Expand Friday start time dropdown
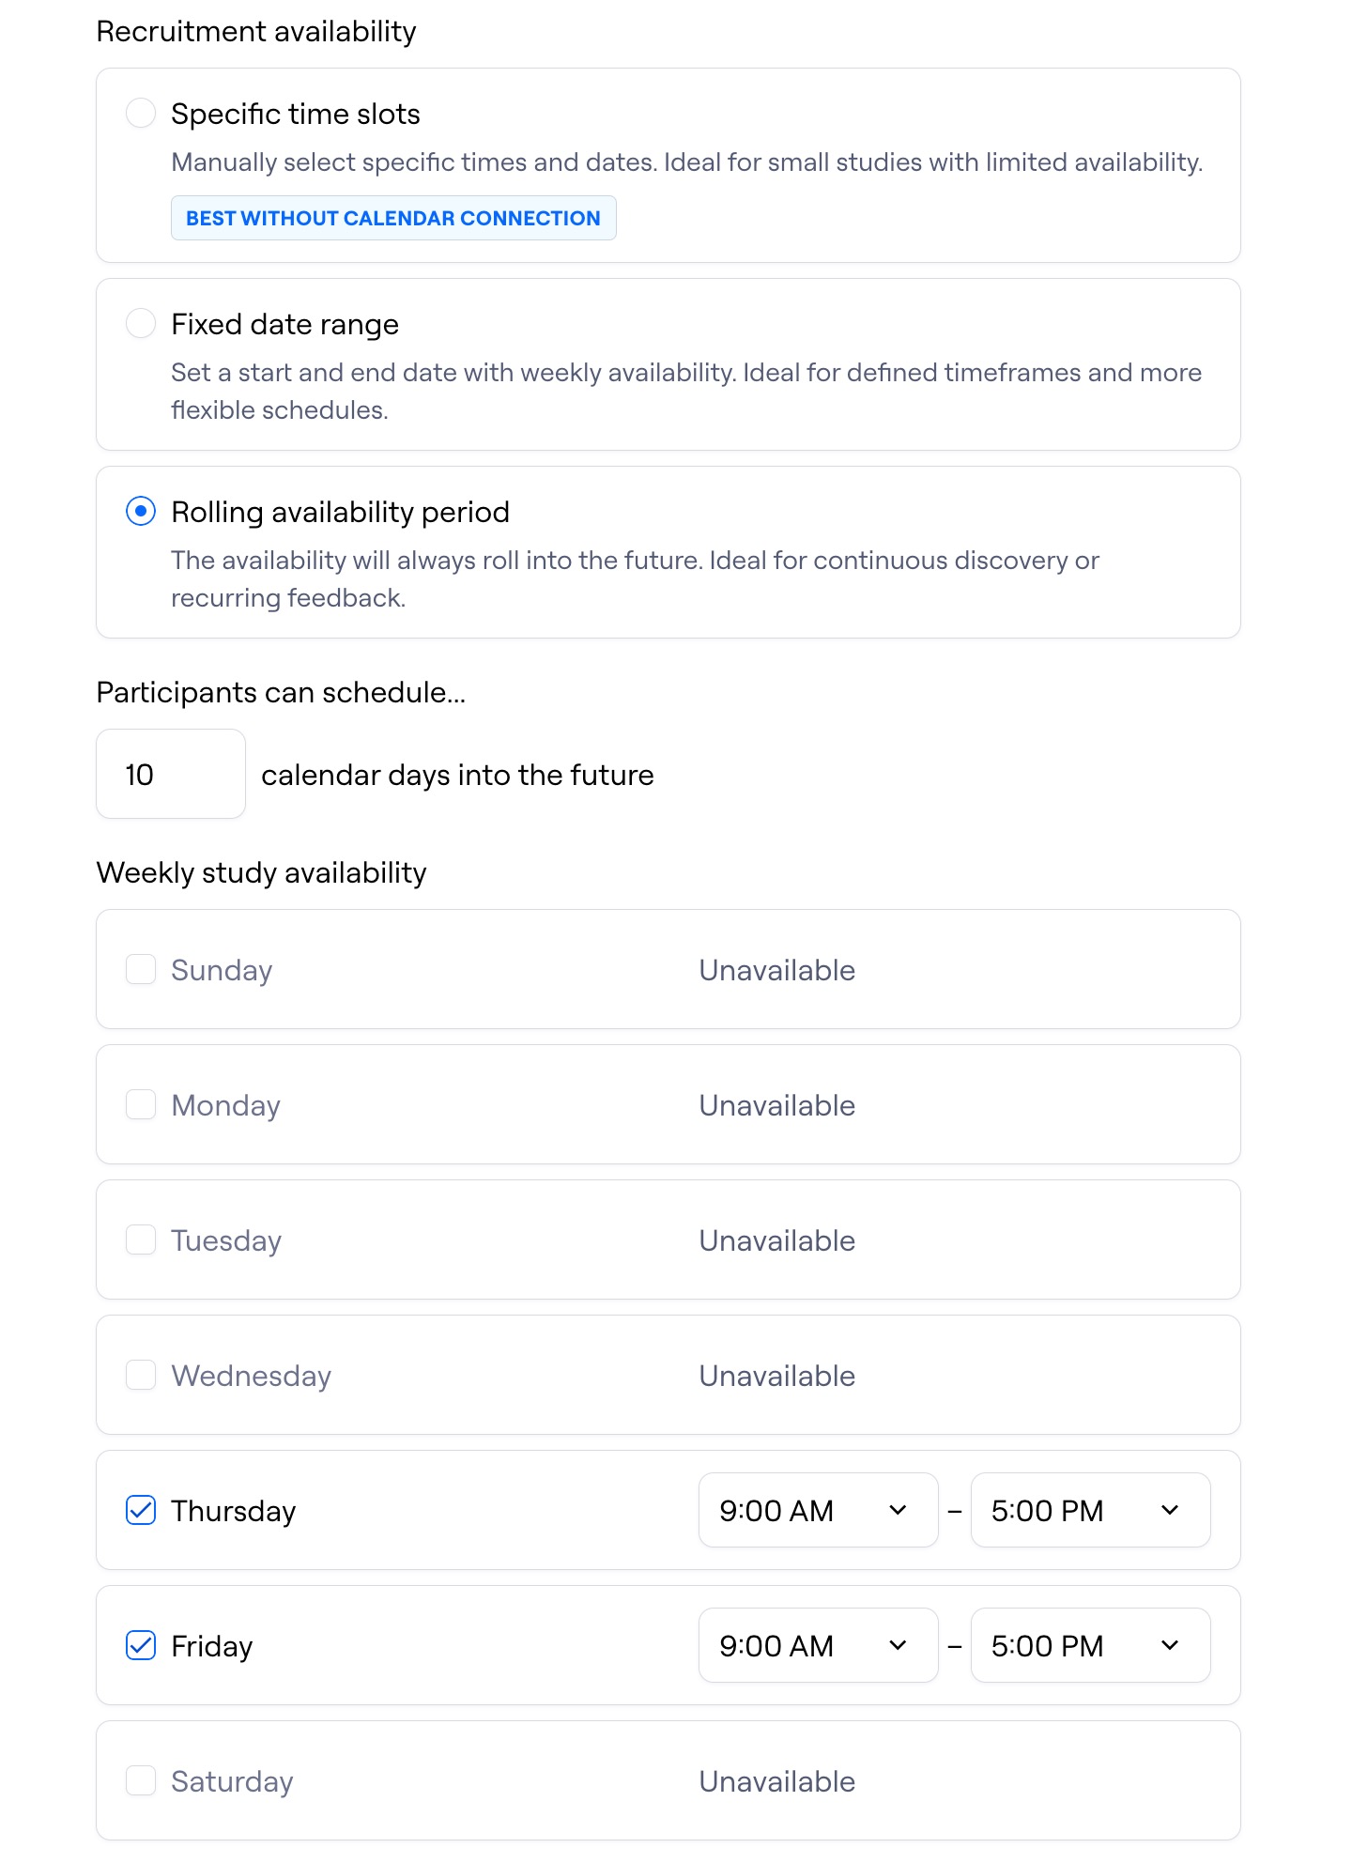 (818, 1646)
